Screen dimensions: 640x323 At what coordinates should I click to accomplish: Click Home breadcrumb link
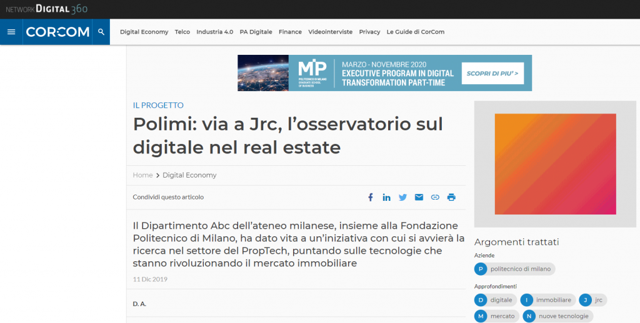coord(142,175)
